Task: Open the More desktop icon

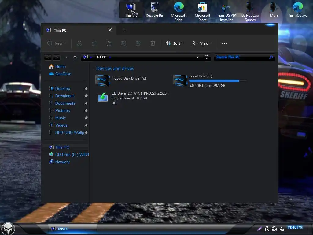Action: click(274, 10)
